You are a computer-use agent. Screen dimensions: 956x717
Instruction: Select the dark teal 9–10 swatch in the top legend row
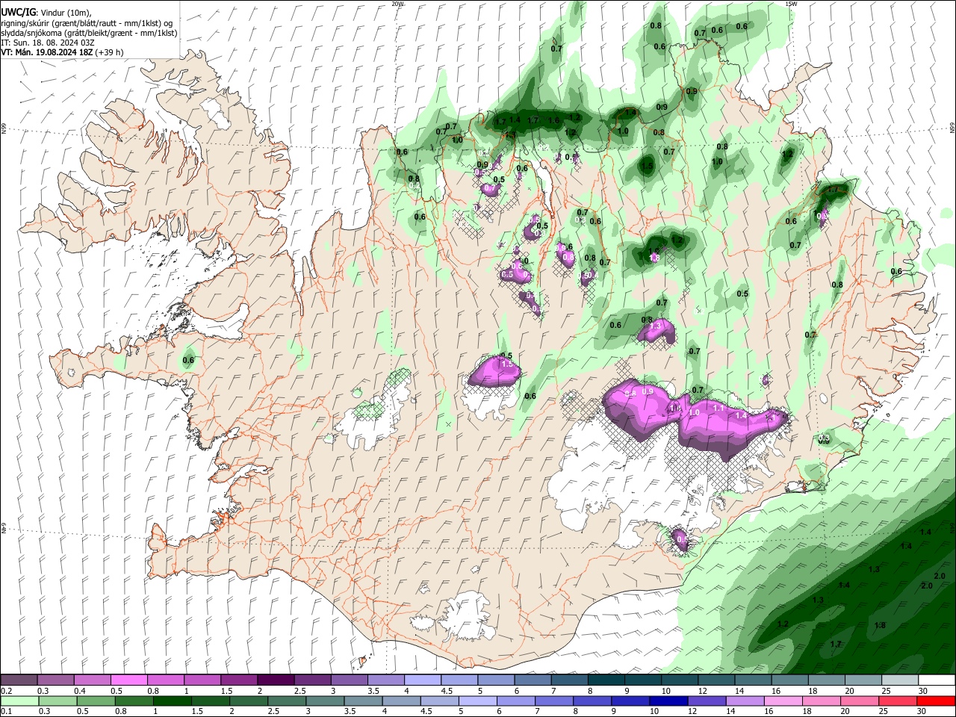coord(643,680)
